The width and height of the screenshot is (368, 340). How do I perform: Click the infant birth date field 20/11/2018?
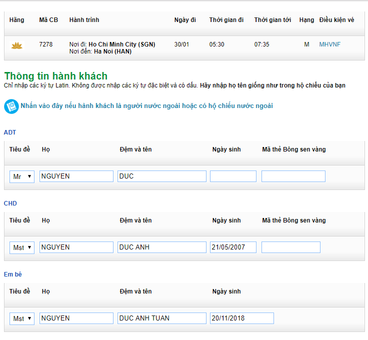[x=241, y=318]
